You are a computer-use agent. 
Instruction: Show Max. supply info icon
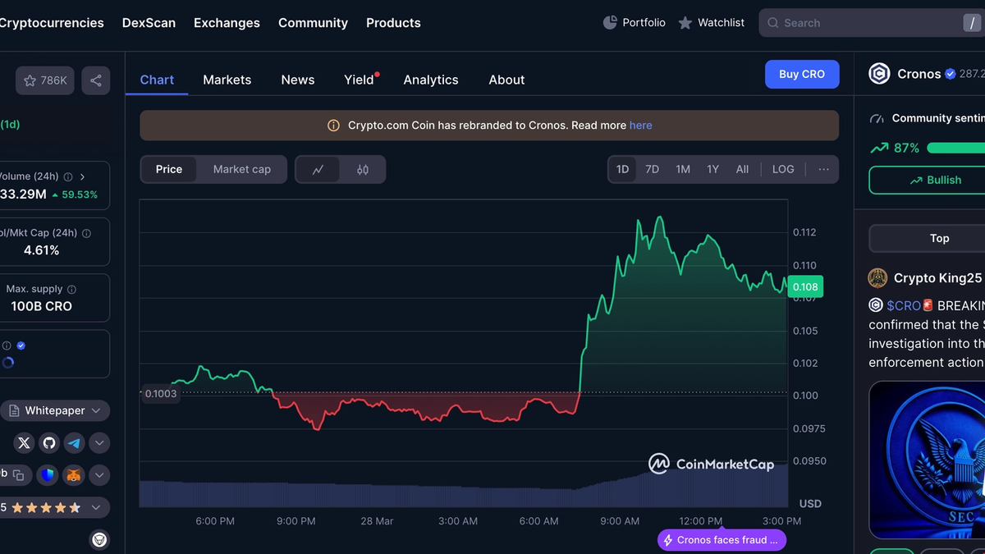[x=71, y=290]
